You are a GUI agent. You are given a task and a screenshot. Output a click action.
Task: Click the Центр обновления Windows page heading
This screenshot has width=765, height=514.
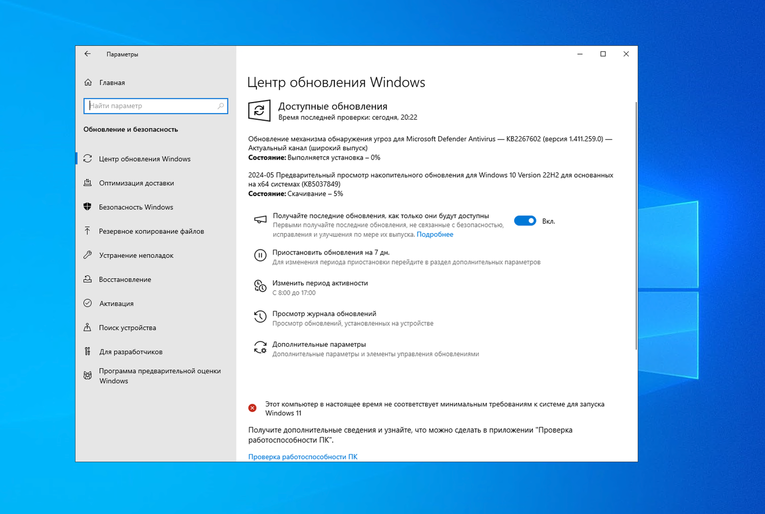pos(336,82)
